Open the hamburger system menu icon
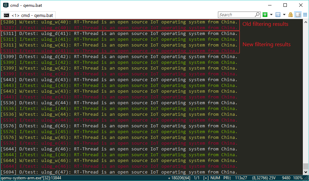This screenshot has height=181, width=309. coord(305,15)
